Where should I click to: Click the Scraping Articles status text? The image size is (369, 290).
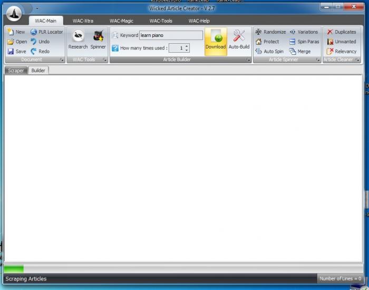tap(26, 279)
